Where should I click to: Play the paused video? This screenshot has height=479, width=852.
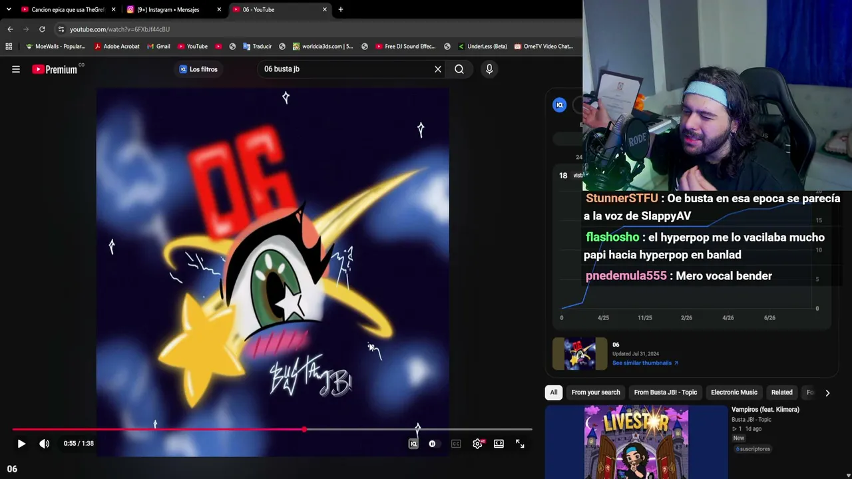tap(21, 444)
